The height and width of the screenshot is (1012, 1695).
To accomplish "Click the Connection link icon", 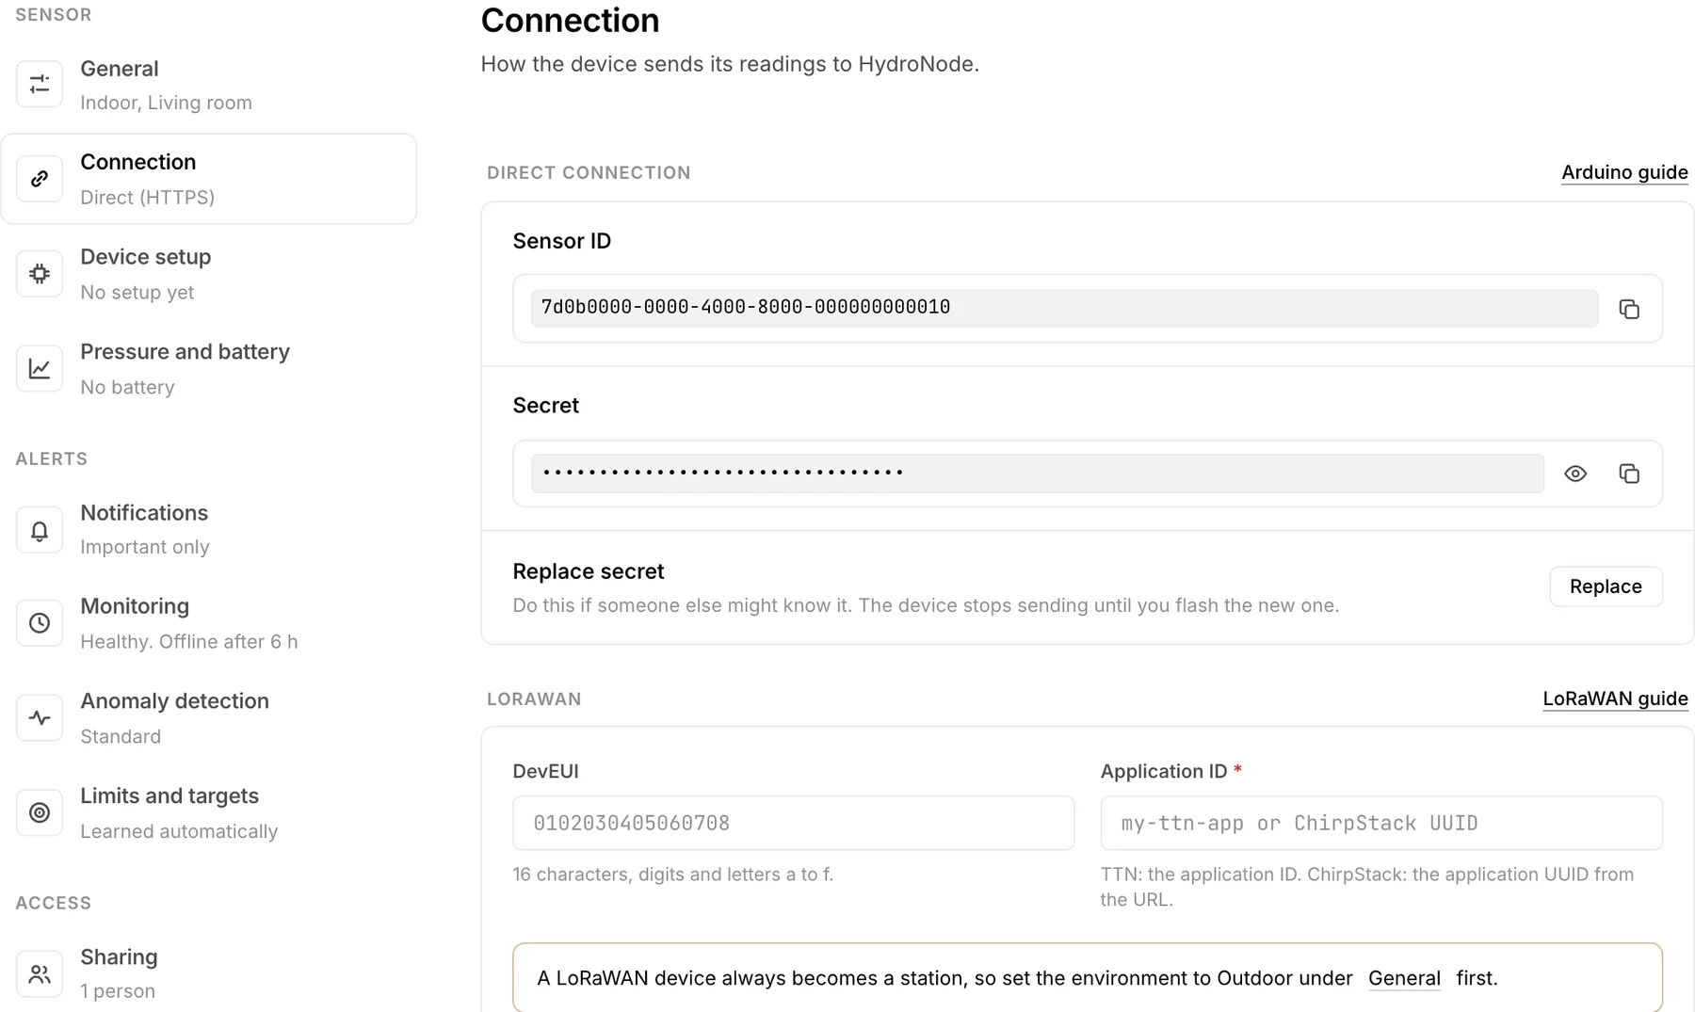I will pos(40,179).
